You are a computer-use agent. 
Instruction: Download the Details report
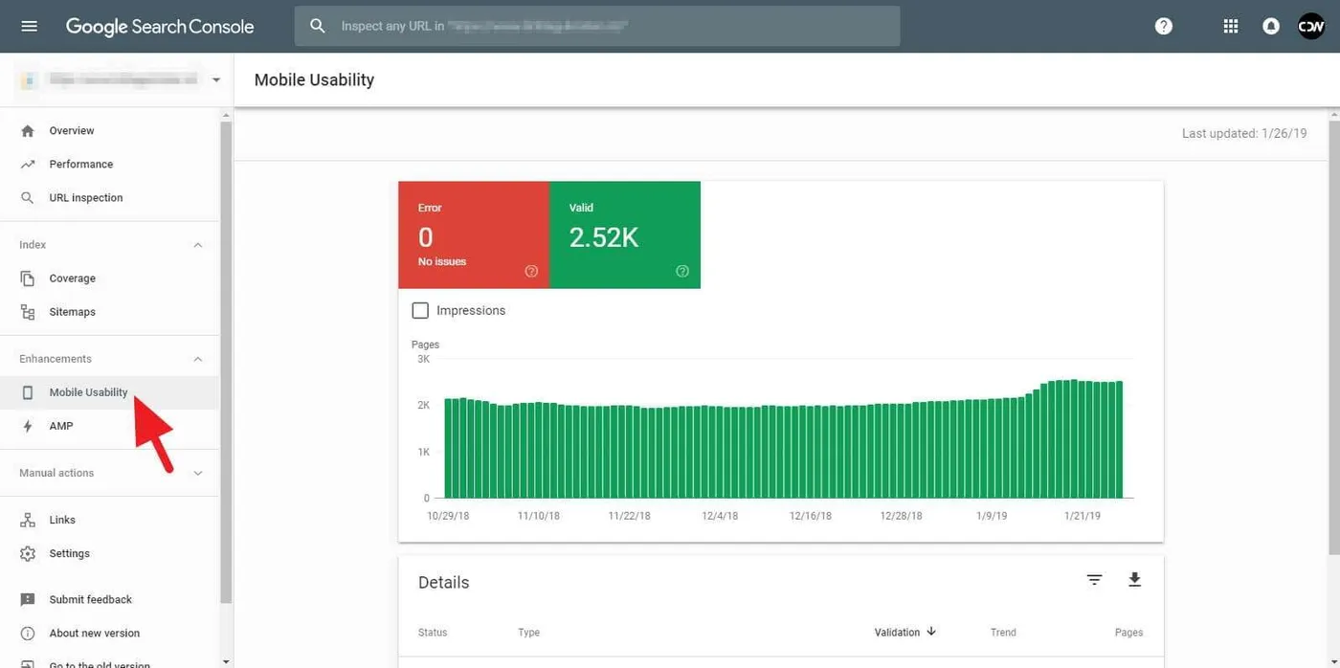pos(1134,579)
